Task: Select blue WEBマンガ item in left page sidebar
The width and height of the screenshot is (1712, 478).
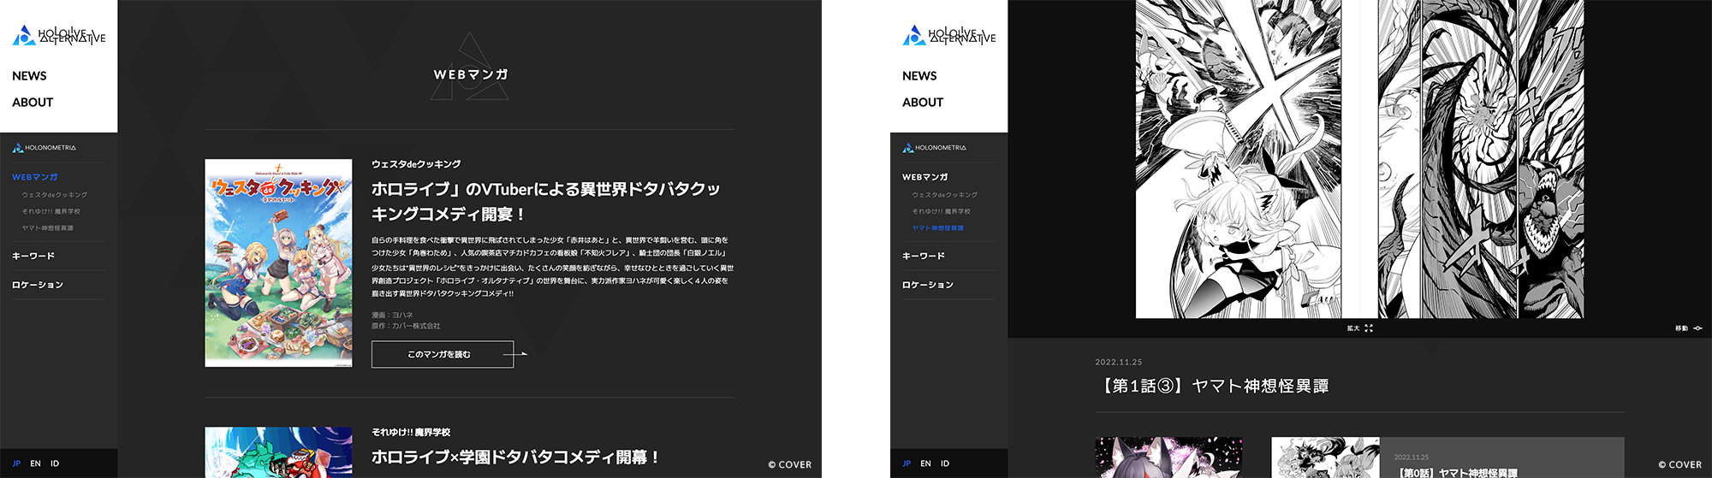Action: [x=35, y=177]
